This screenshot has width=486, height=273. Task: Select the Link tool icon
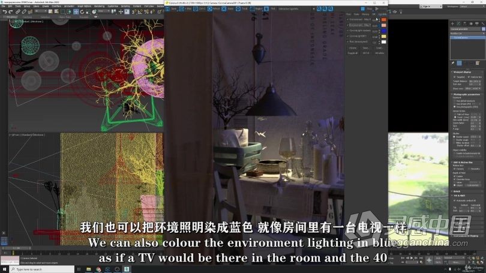point(17,12)
